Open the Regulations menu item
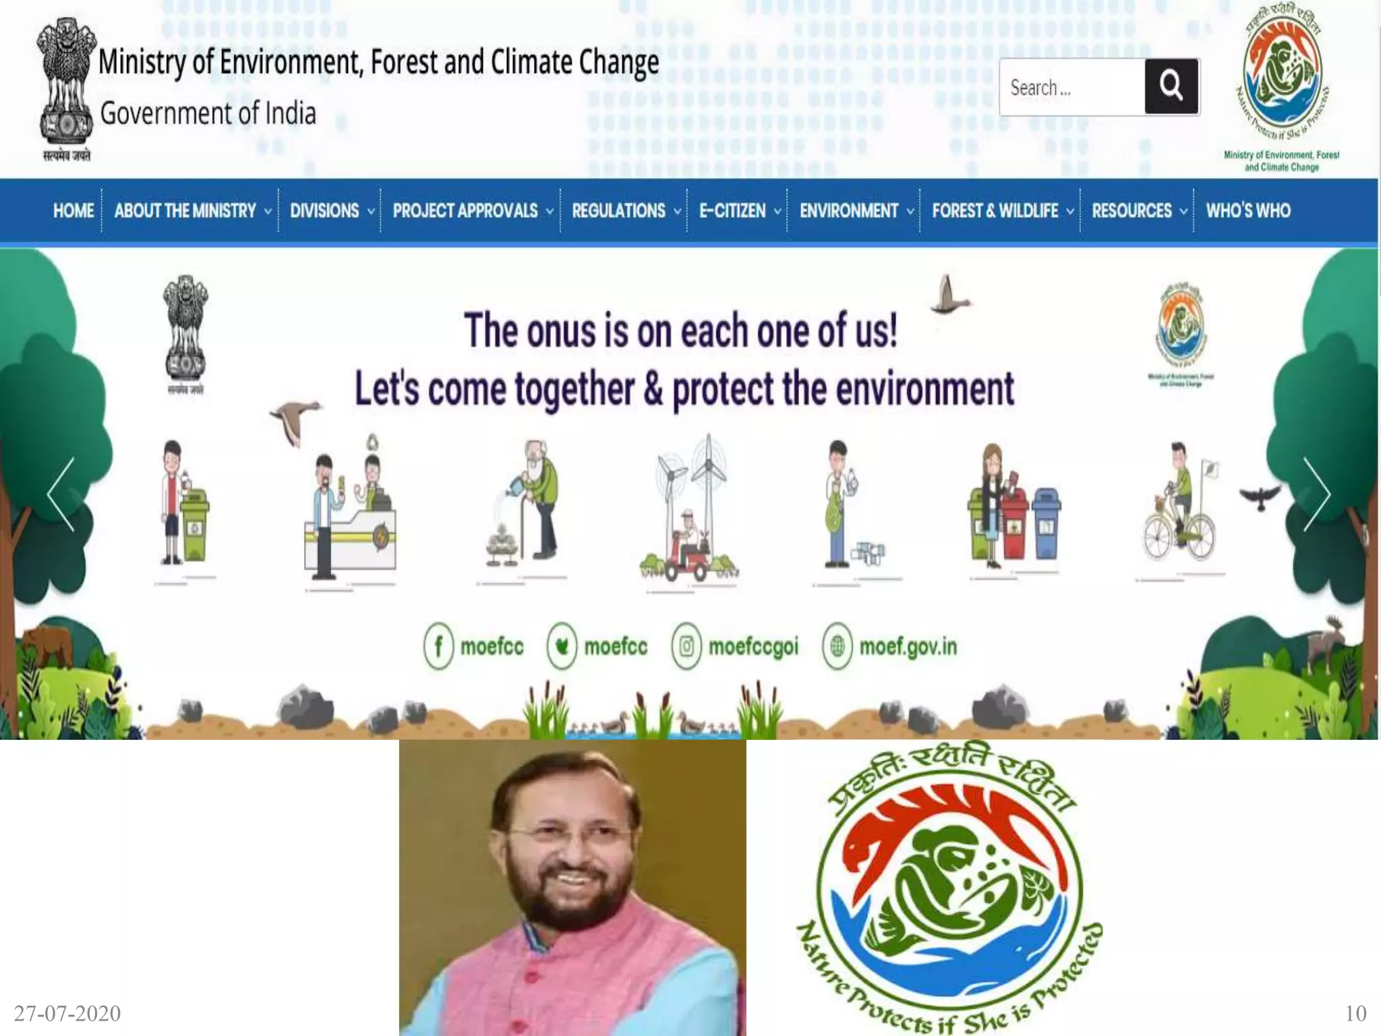The image size is (1381, 1036). coord(626,210)
